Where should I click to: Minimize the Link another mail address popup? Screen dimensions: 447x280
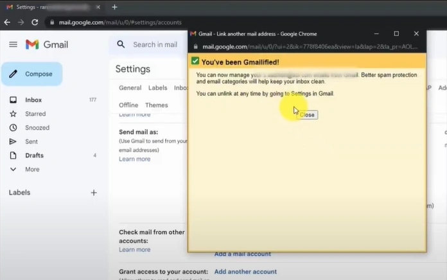click(376, 33)
